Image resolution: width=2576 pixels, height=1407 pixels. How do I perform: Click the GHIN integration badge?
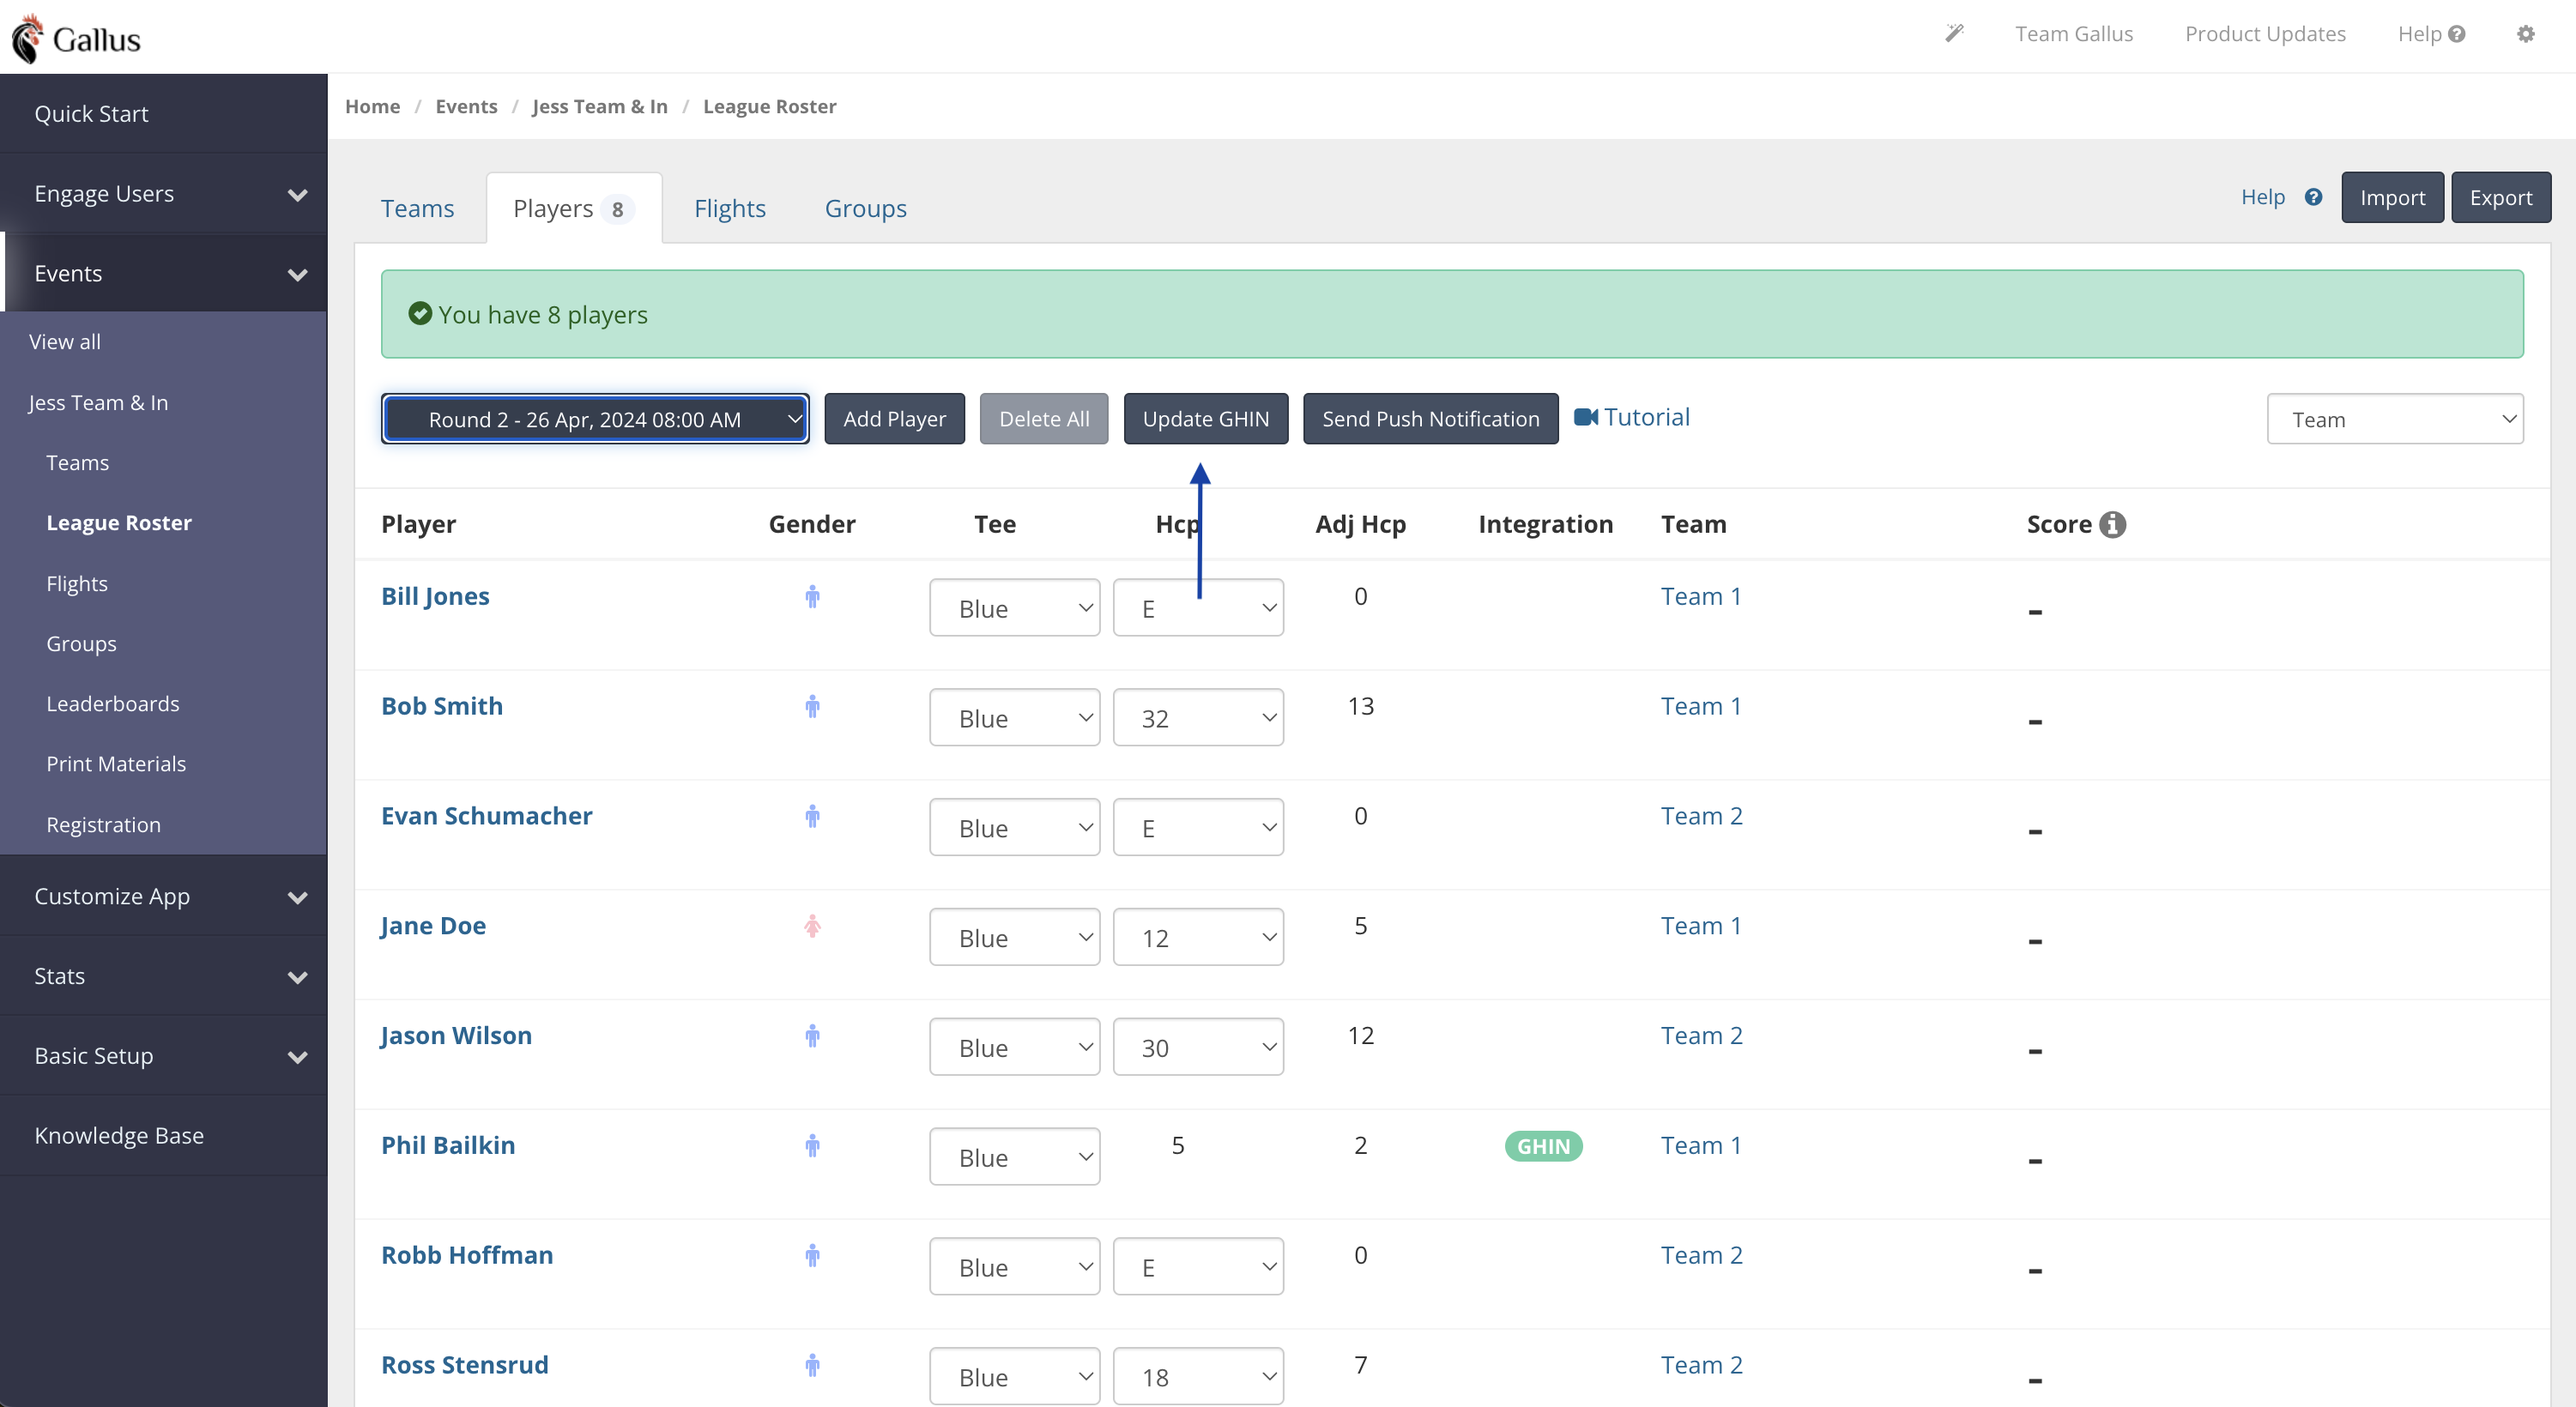click(1543, 1146)
